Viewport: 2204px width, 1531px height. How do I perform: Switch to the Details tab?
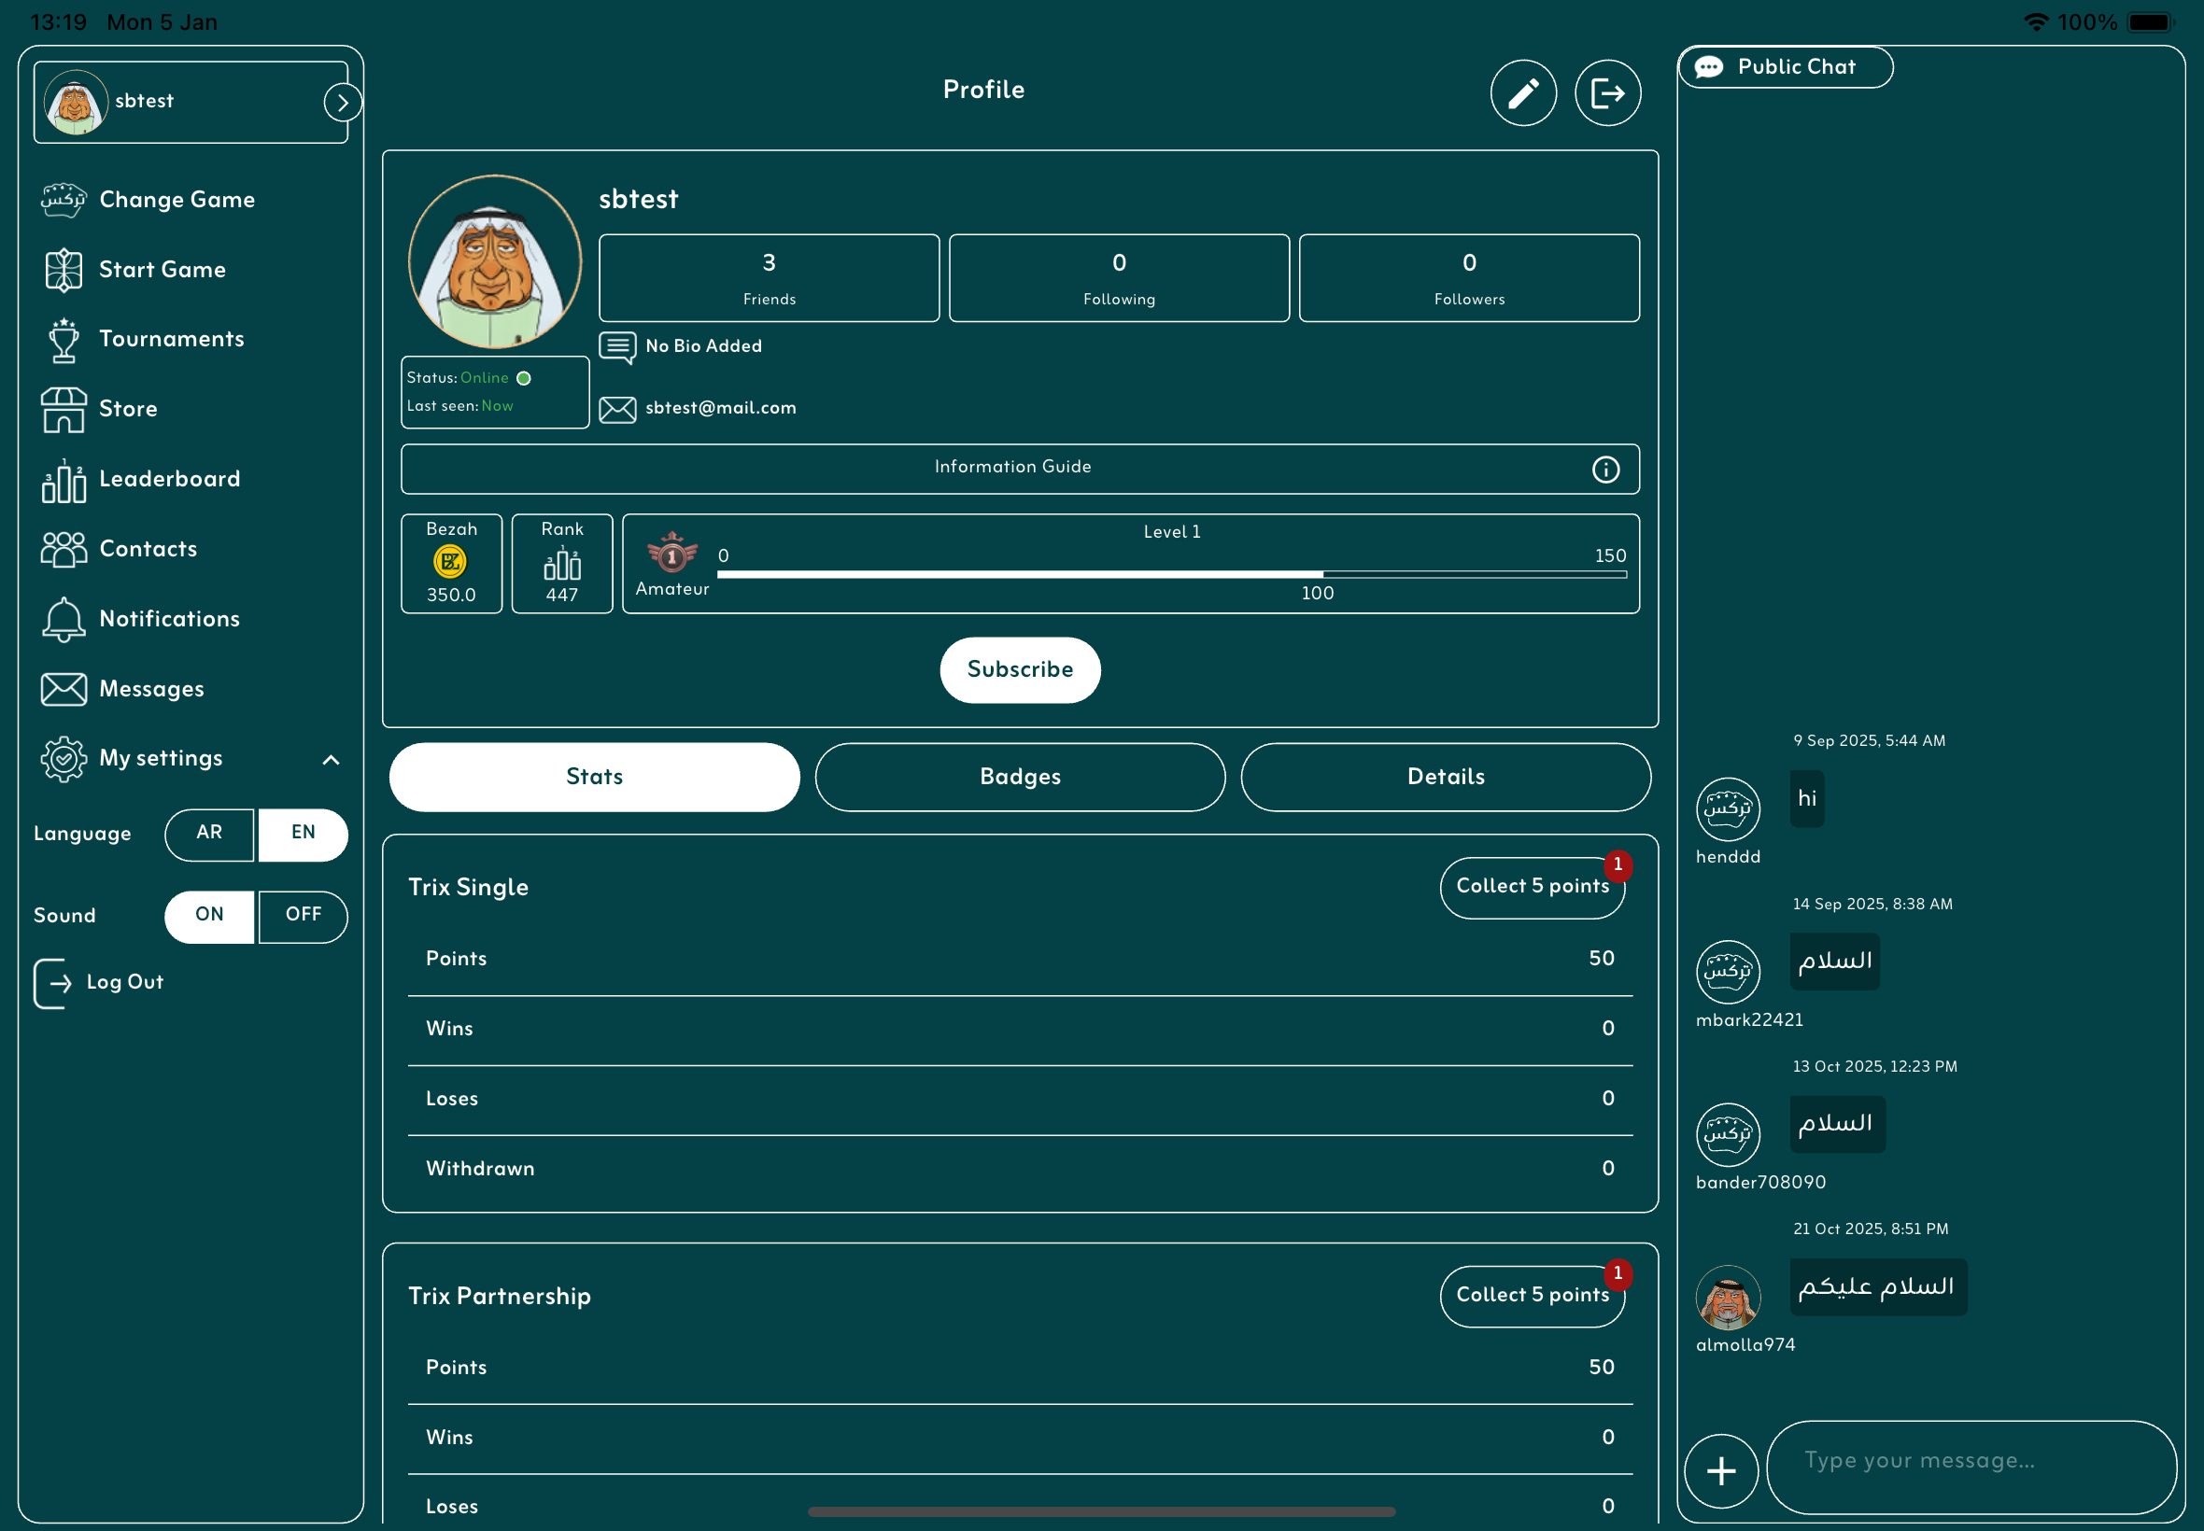1445,777
